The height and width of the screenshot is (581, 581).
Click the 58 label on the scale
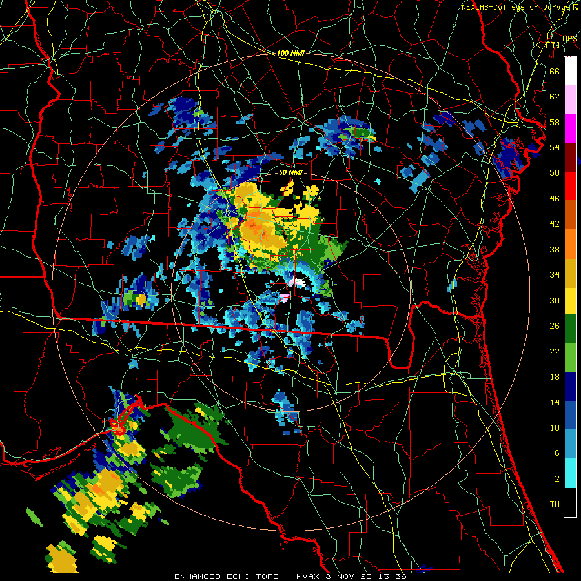click(555, 122)
